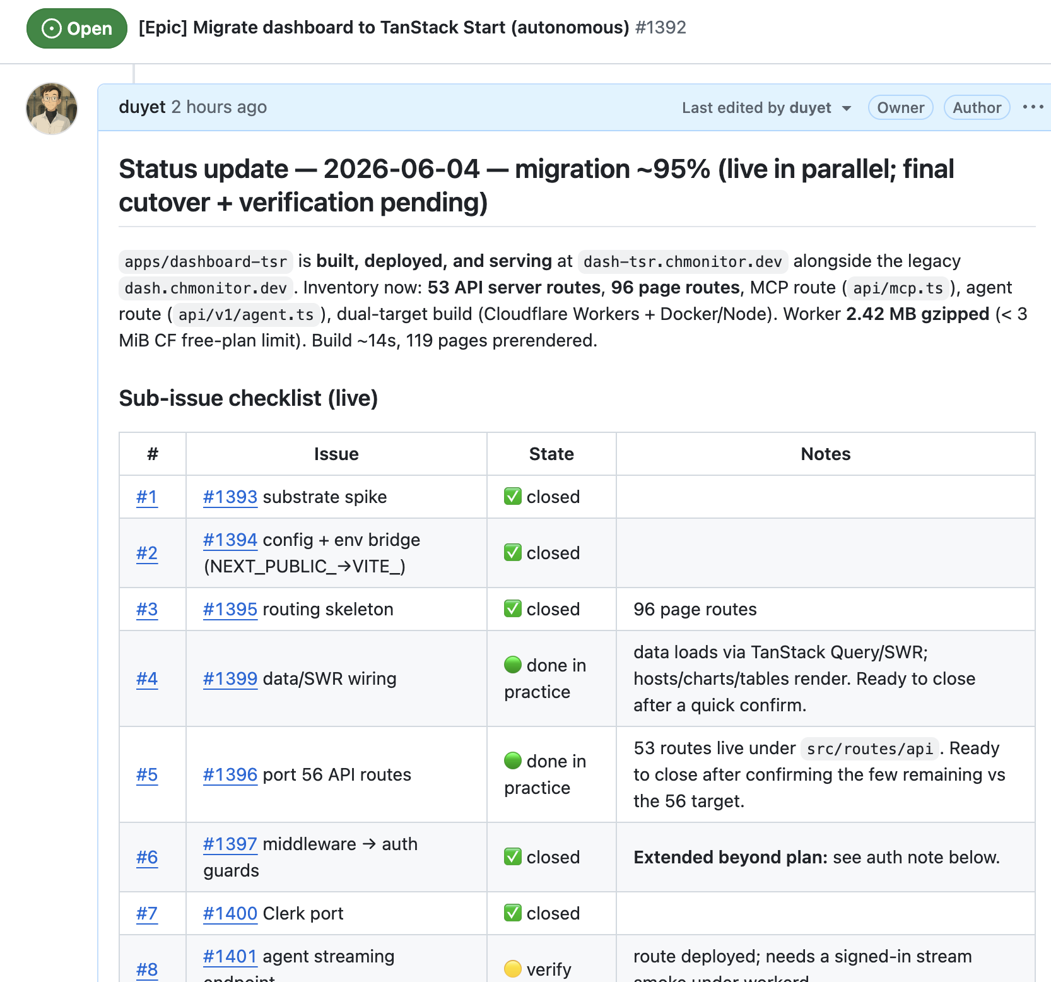This screenshot has height=982, width=1051.
Task: Click the green check in Clerk port row
Action: (x=513, y=913)
